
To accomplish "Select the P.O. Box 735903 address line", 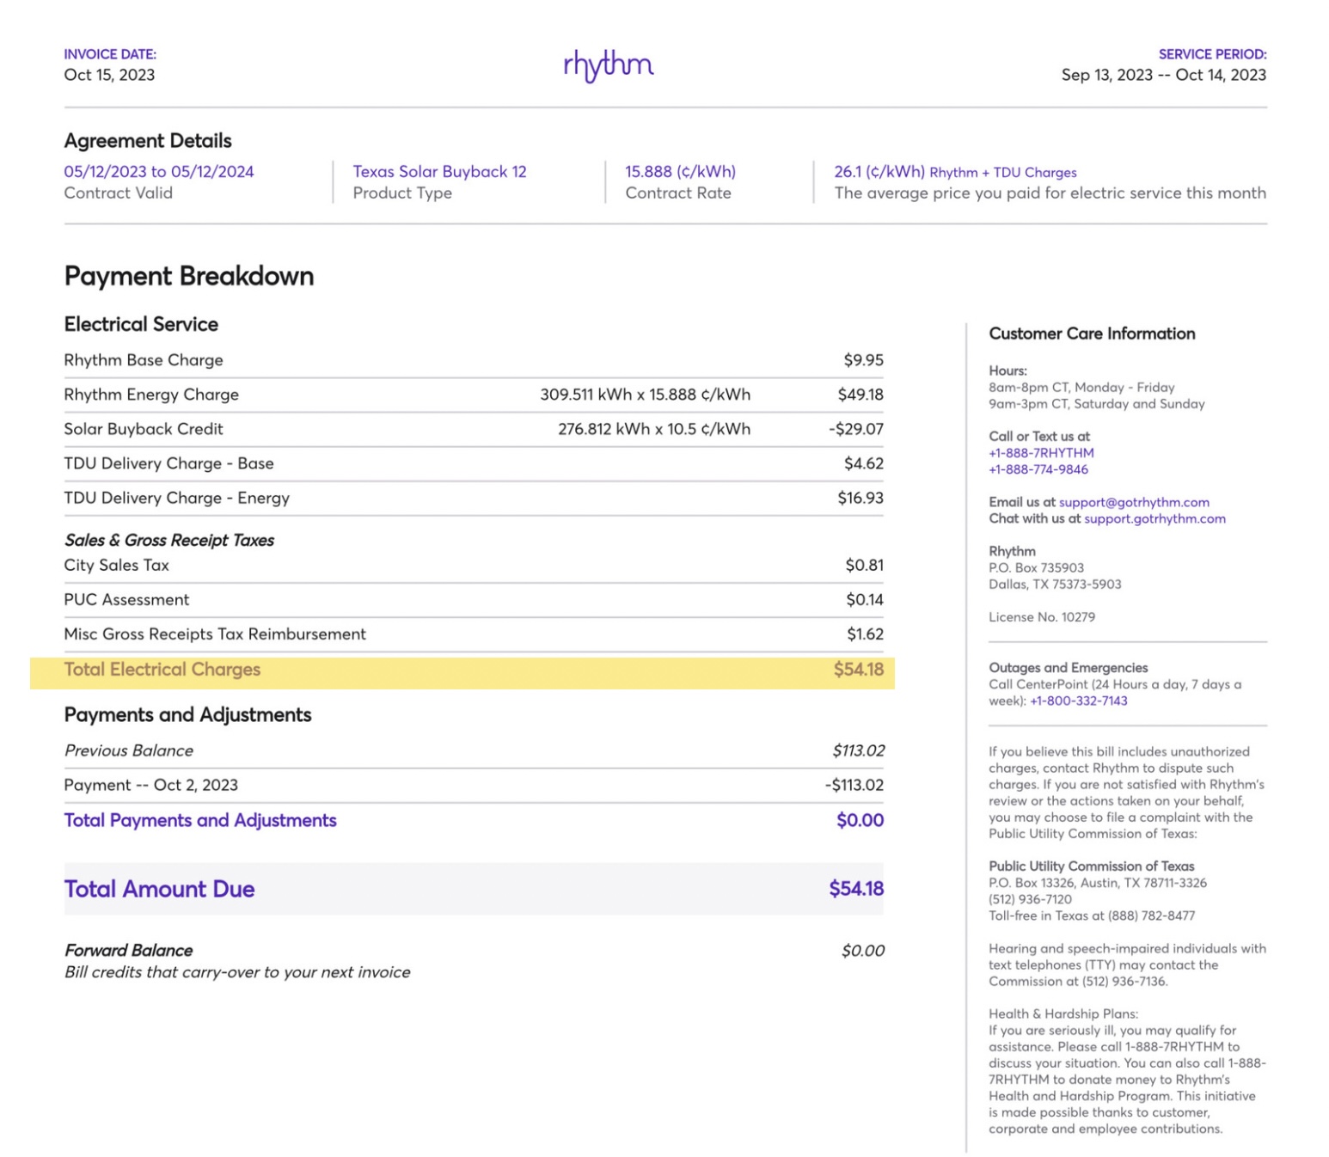I will click(1036, 567).
